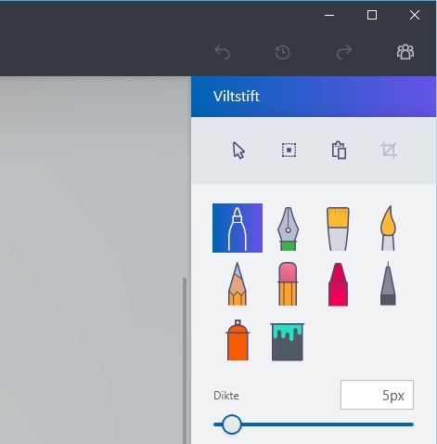Select the red Crayon tool
This screenshot has height=444, width=437.
click(x=338, y=284)
